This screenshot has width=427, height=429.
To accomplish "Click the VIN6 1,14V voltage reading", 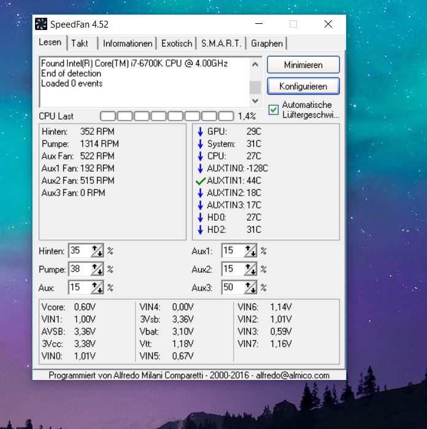I will [x=265, y=307].
